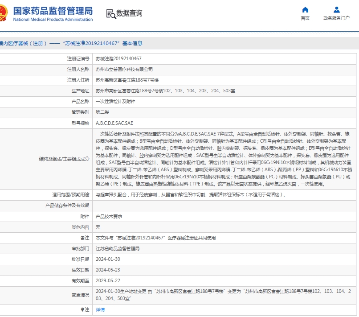Click the 其他内容 row label

(80, 227)
